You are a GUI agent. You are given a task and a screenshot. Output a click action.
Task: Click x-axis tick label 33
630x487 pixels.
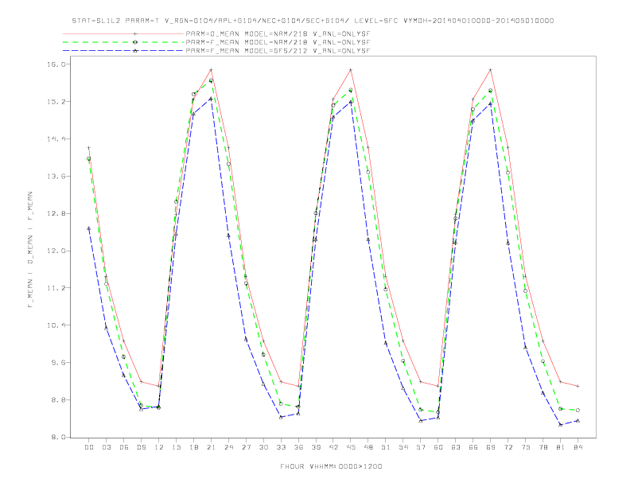point(281,447)
